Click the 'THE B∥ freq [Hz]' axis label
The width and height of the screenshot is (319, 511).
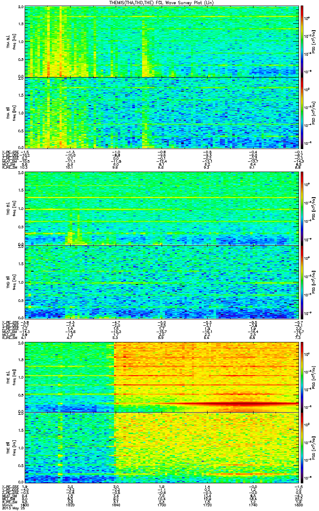[x=11, y=448]
